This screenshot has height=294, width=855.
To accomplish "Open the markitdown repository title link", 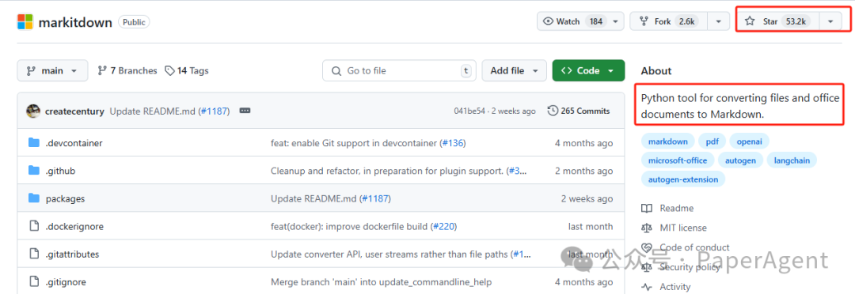I will point(75,22).
